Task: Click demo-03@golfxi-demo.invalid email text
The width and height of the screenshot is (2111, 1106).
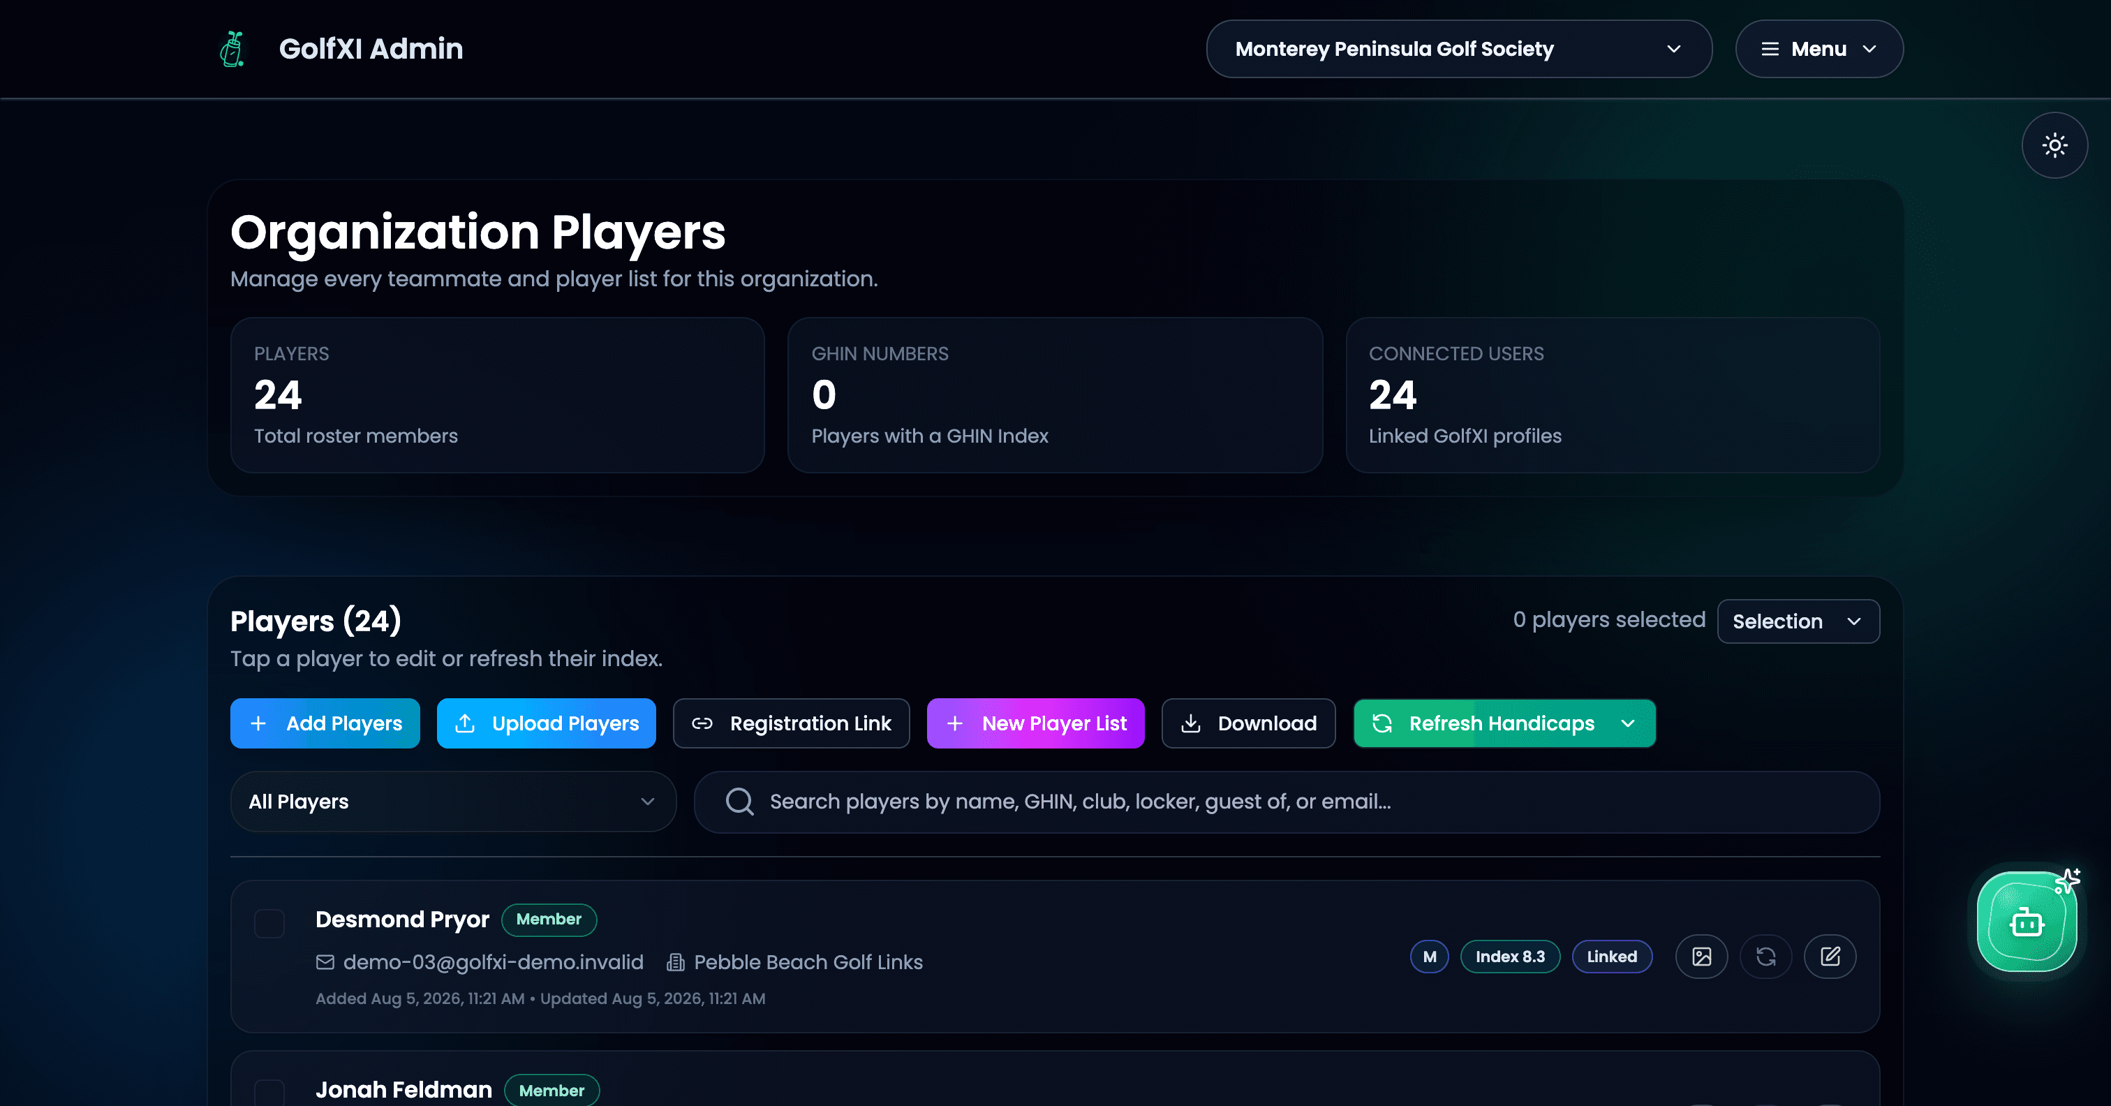Action: [494, 963]
